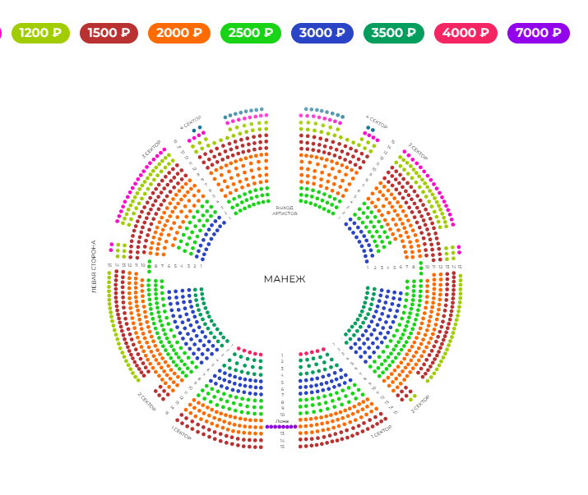Toggle the orange 2000 ₽ price filter
Screen dimensions: 588x495
pos(178,34)
